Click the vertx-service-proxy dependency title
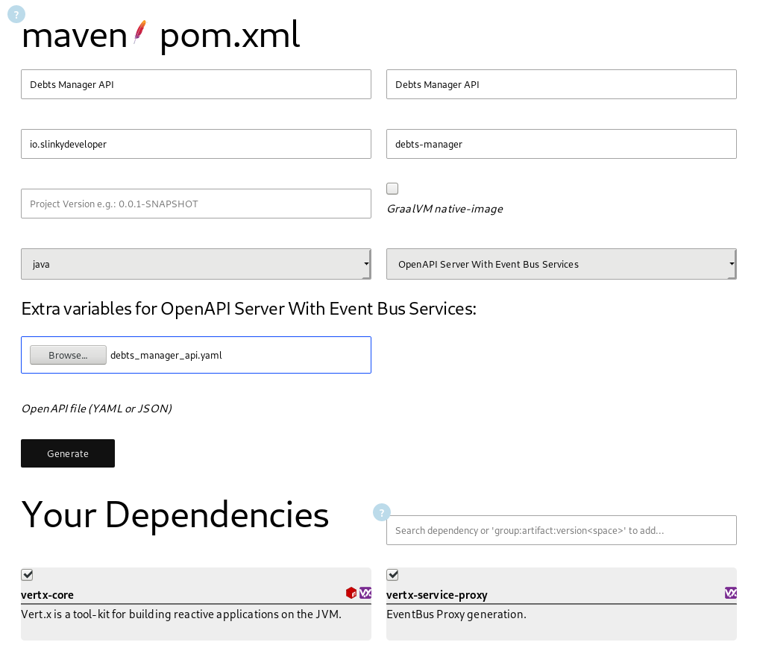Image resolution: width=757 pixels, height=648 pixels. (x=437, y=595)
